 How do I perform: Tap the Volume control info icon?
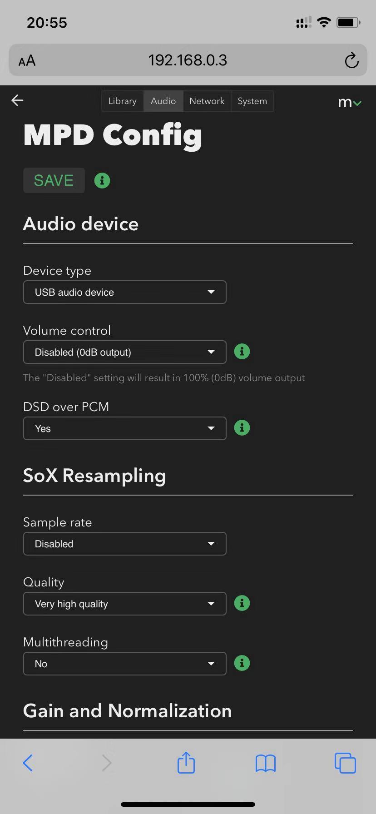click(242, 352)
